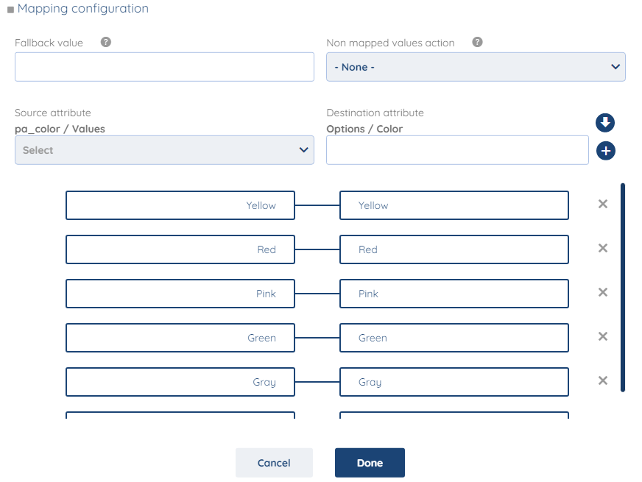Click the Fallback value input field
Viewport: 642px width, 482px height.
click(164, 67)
